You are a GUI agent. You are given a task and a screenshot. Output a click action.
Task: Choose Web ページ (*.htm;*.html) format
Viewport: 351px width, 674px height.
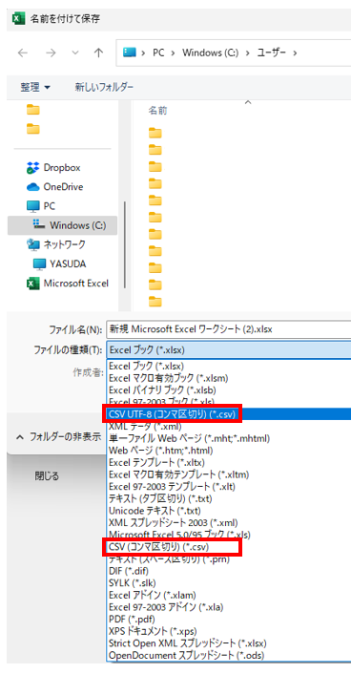tap(160, 451)
